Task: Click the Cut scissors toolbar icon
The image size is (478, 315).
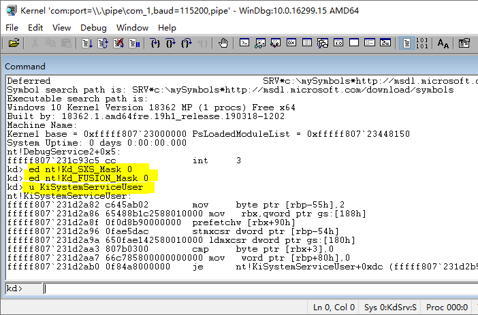Action: 35,44
